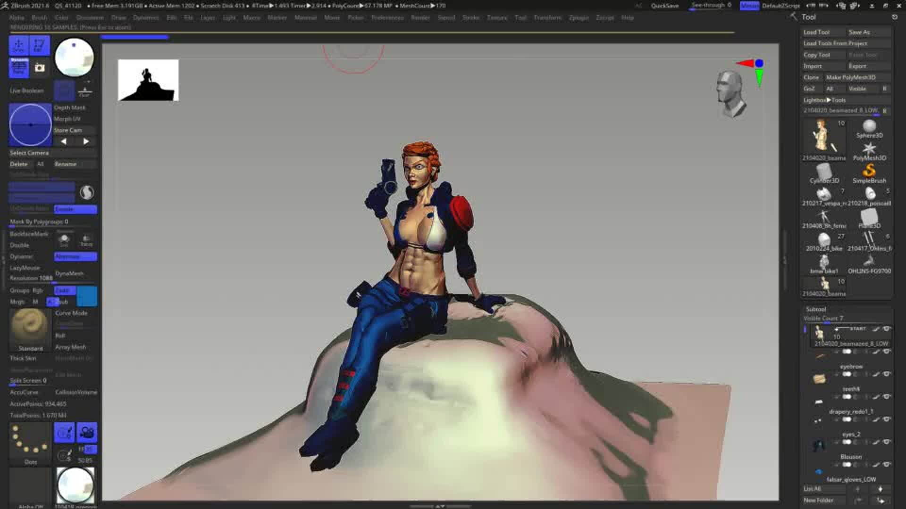This screenshot has width=906, height=509.
Task: Select the SimpleBrush tool
Action: [870, 172]
